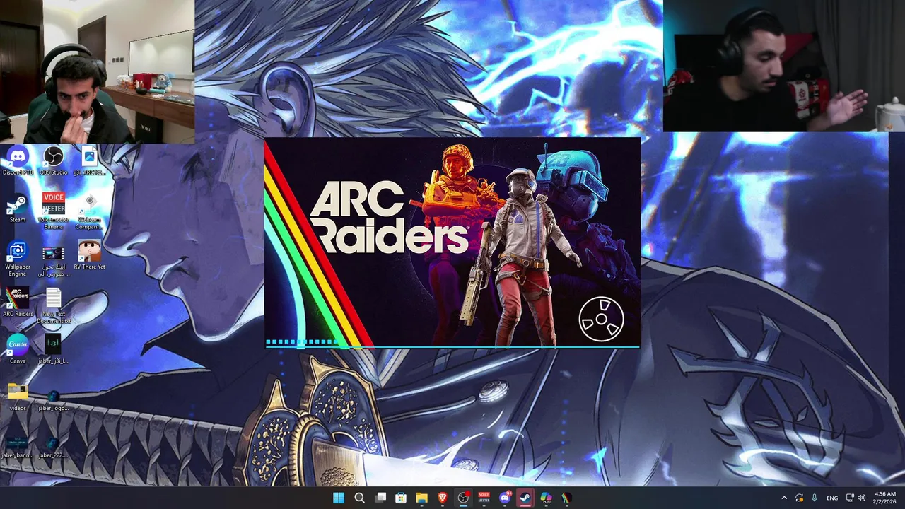
Task: Open the Windows Start menu
Action: (x=339, y=498)
